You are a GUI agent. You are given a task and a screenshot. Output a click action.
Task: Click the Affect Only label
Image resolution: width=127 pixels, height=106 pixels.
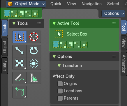pyautogui.click(x=63, y=76)
